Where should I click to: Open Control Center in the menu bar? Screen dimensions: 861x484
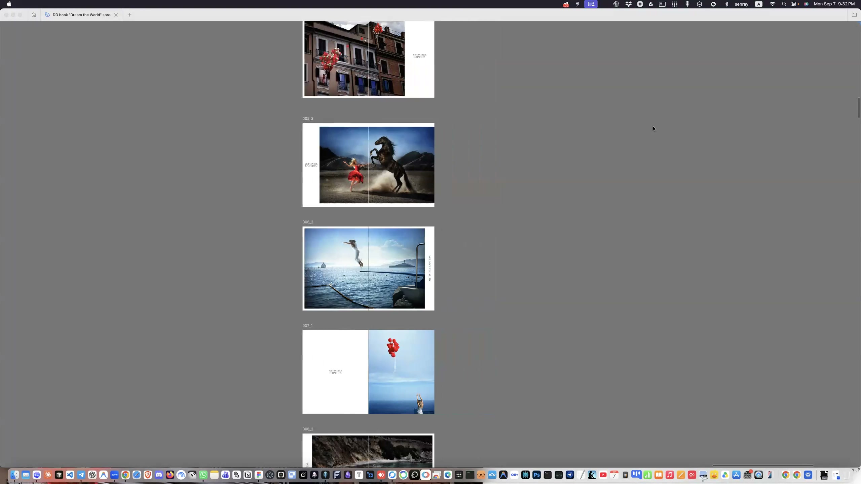point(794,4)
